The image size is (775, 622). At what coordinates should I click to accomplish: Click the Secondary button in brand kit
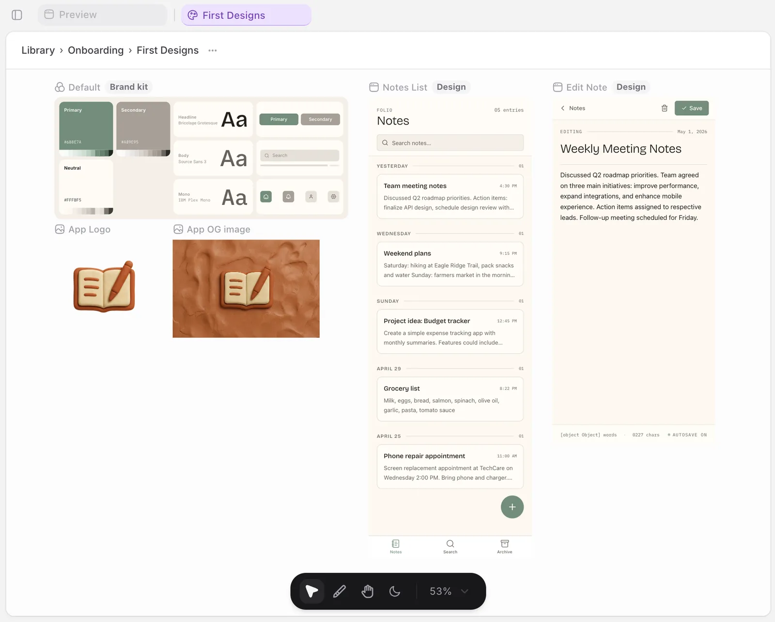321,119
